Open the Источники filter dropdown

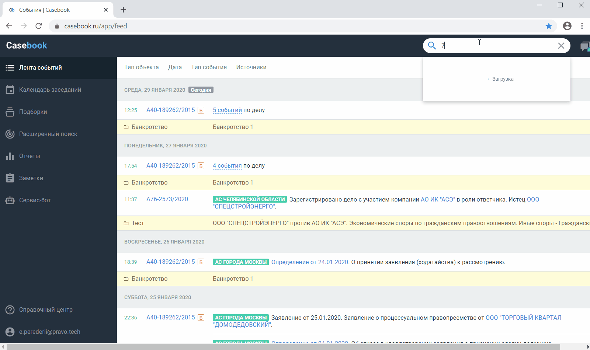coord(251,67)
